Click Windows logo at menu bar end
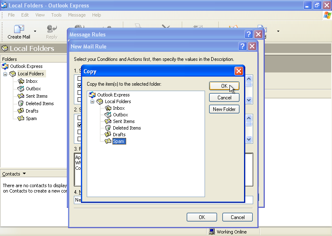Viewport: 332px width, 236px height. (327, 15)
